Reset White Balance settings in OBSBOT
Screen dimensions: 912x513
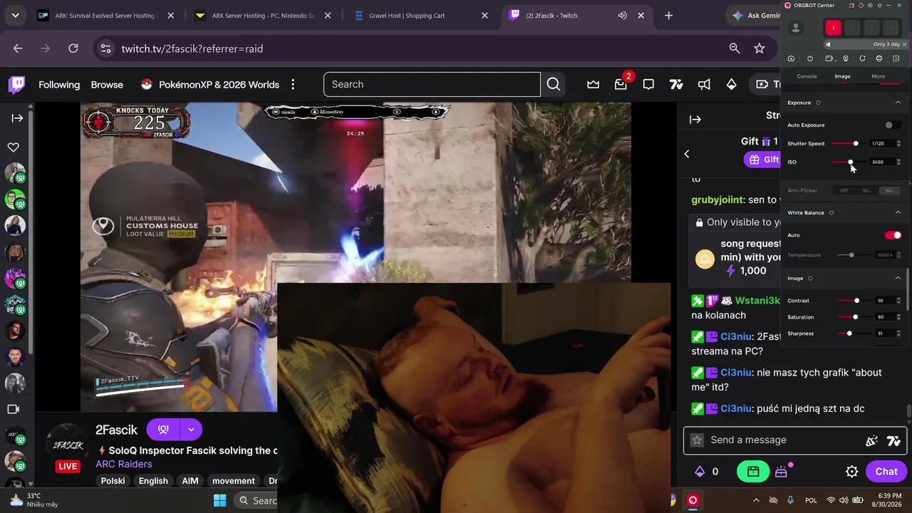pos(831,213)
